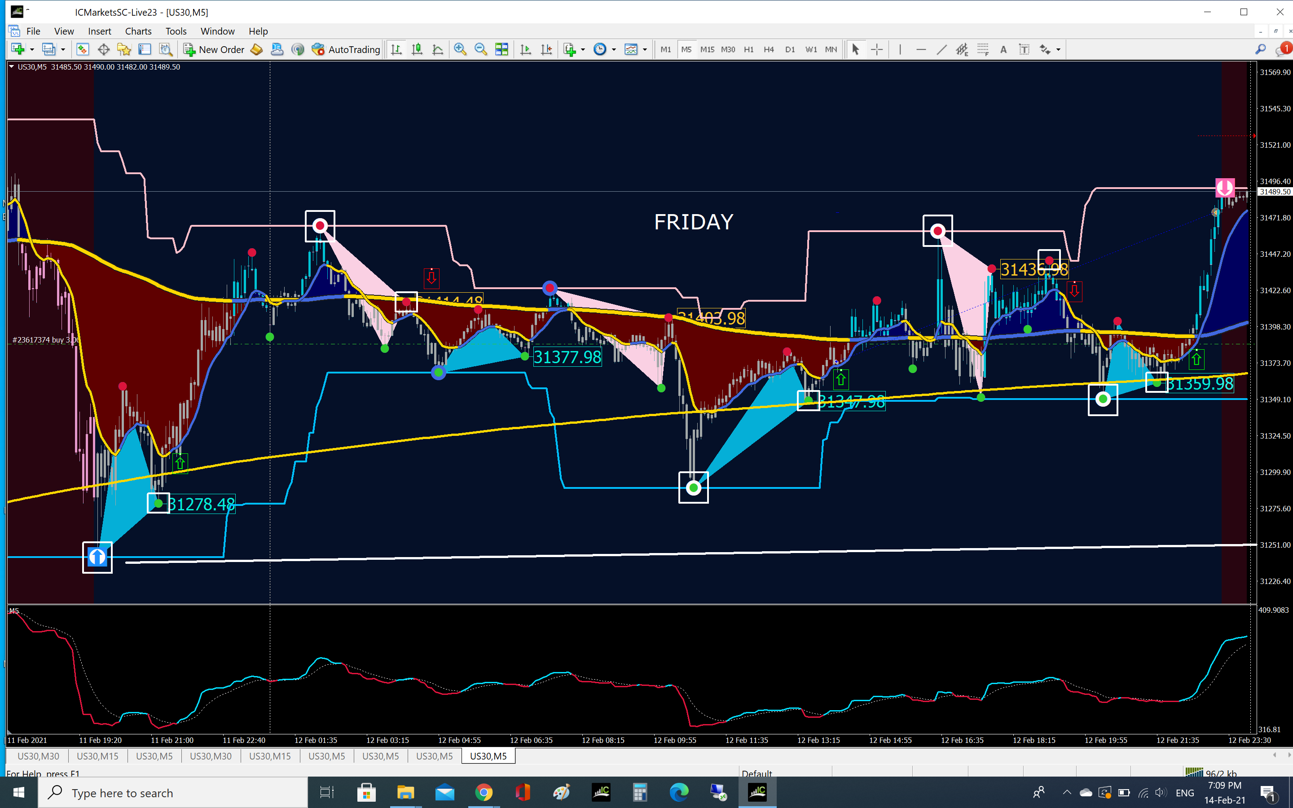
Task: Pick the draw trendline tool
Action: 941,49
